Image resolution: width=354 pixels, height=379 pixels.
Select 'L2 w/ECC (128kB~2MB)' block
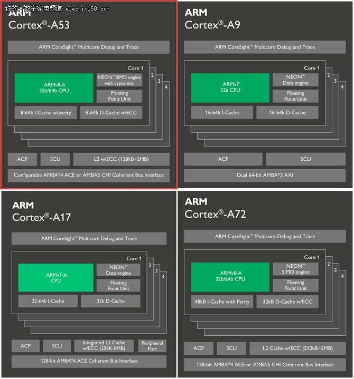coord(122,159)
